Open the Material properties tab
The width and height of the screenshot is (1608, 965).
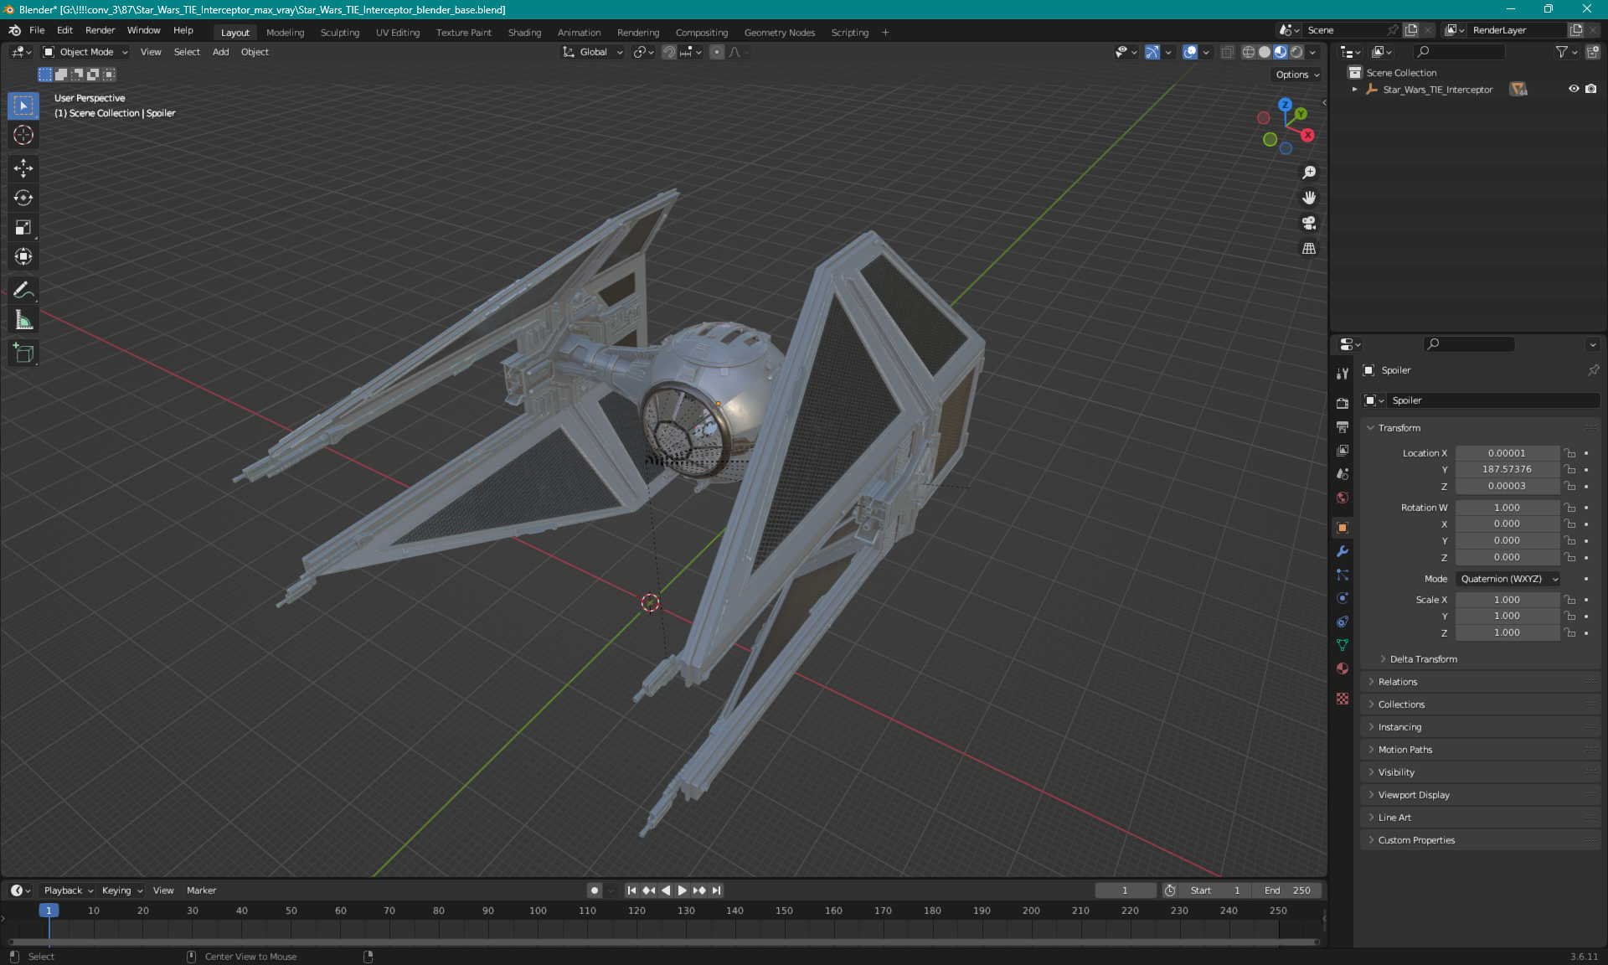(x=1343, y=668)
